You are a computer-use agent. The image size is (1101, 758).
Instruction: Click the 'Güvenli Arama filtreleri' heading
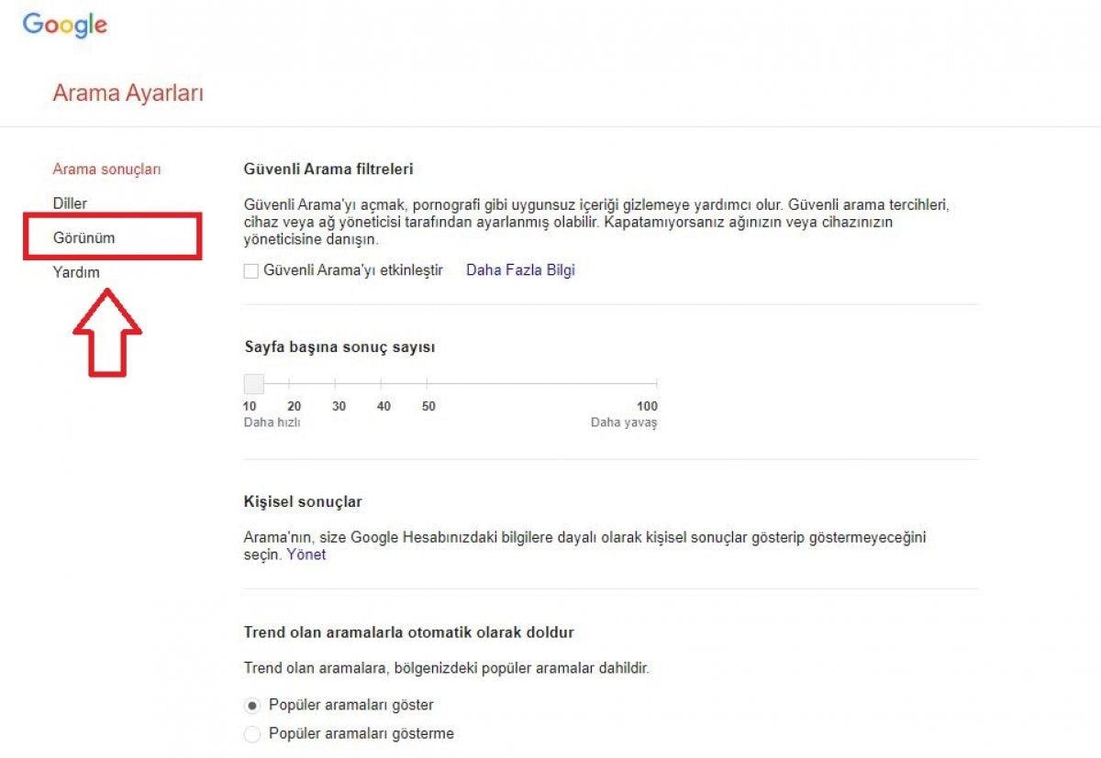pos(330,168)
